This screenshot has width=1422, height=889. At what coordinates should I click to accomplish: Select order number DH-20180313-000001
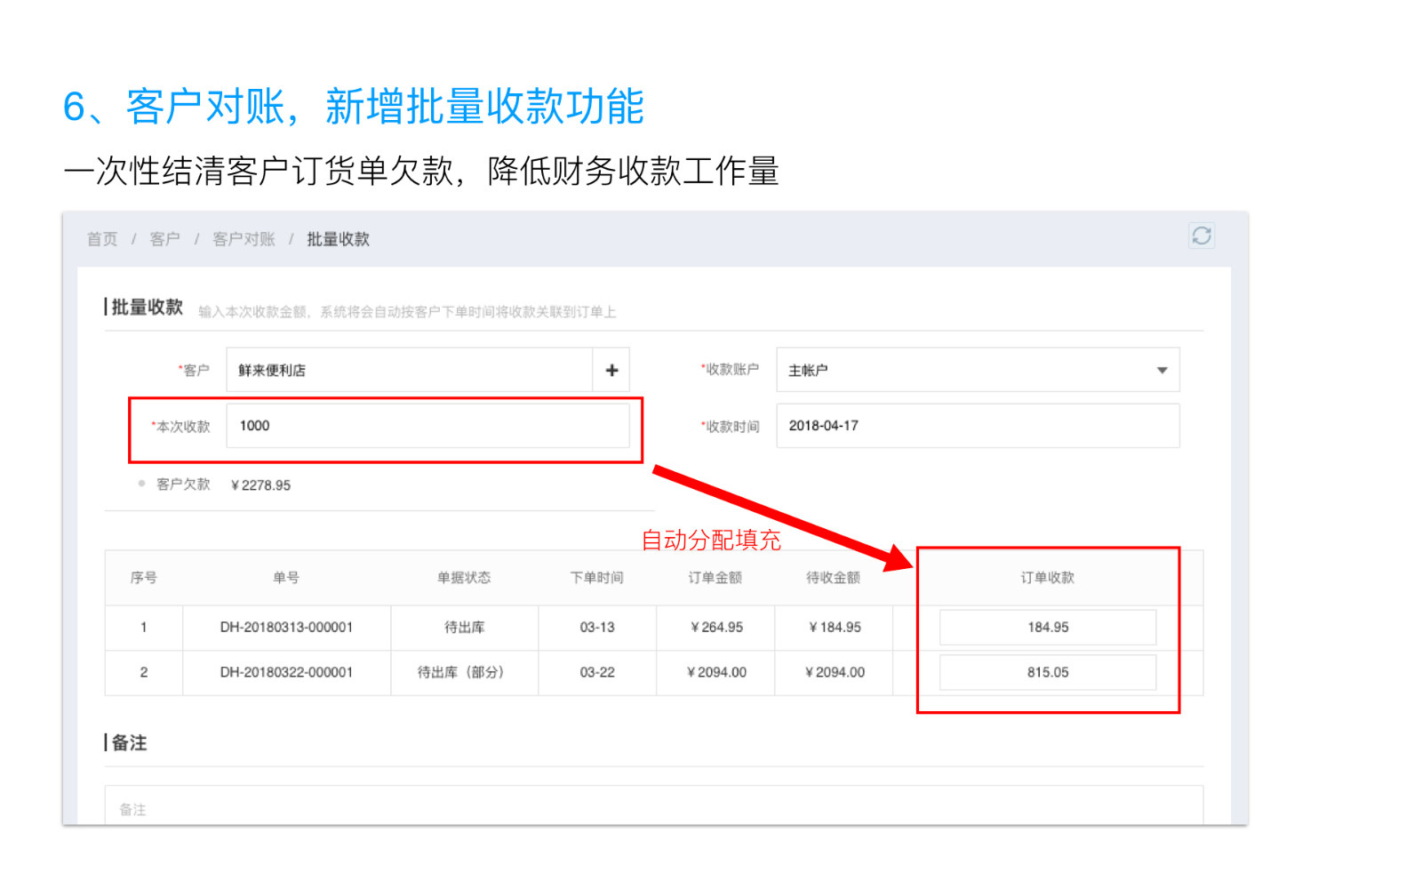click(286, 628)
